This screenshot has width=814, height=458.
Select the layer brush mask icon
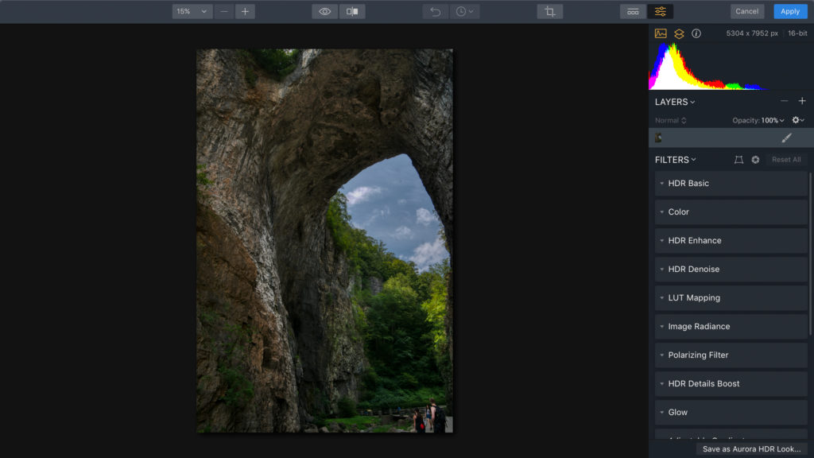point(786,138)
